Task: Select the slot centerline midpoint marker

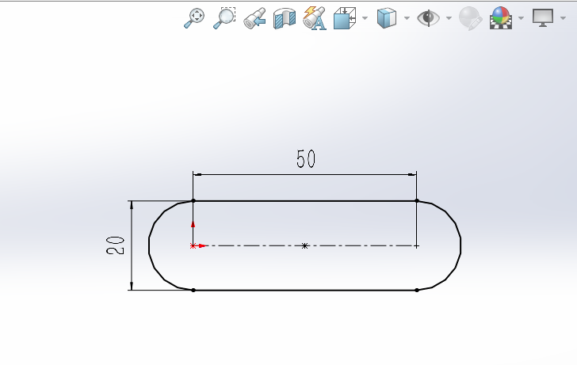Action: click(x=304, y=246)
